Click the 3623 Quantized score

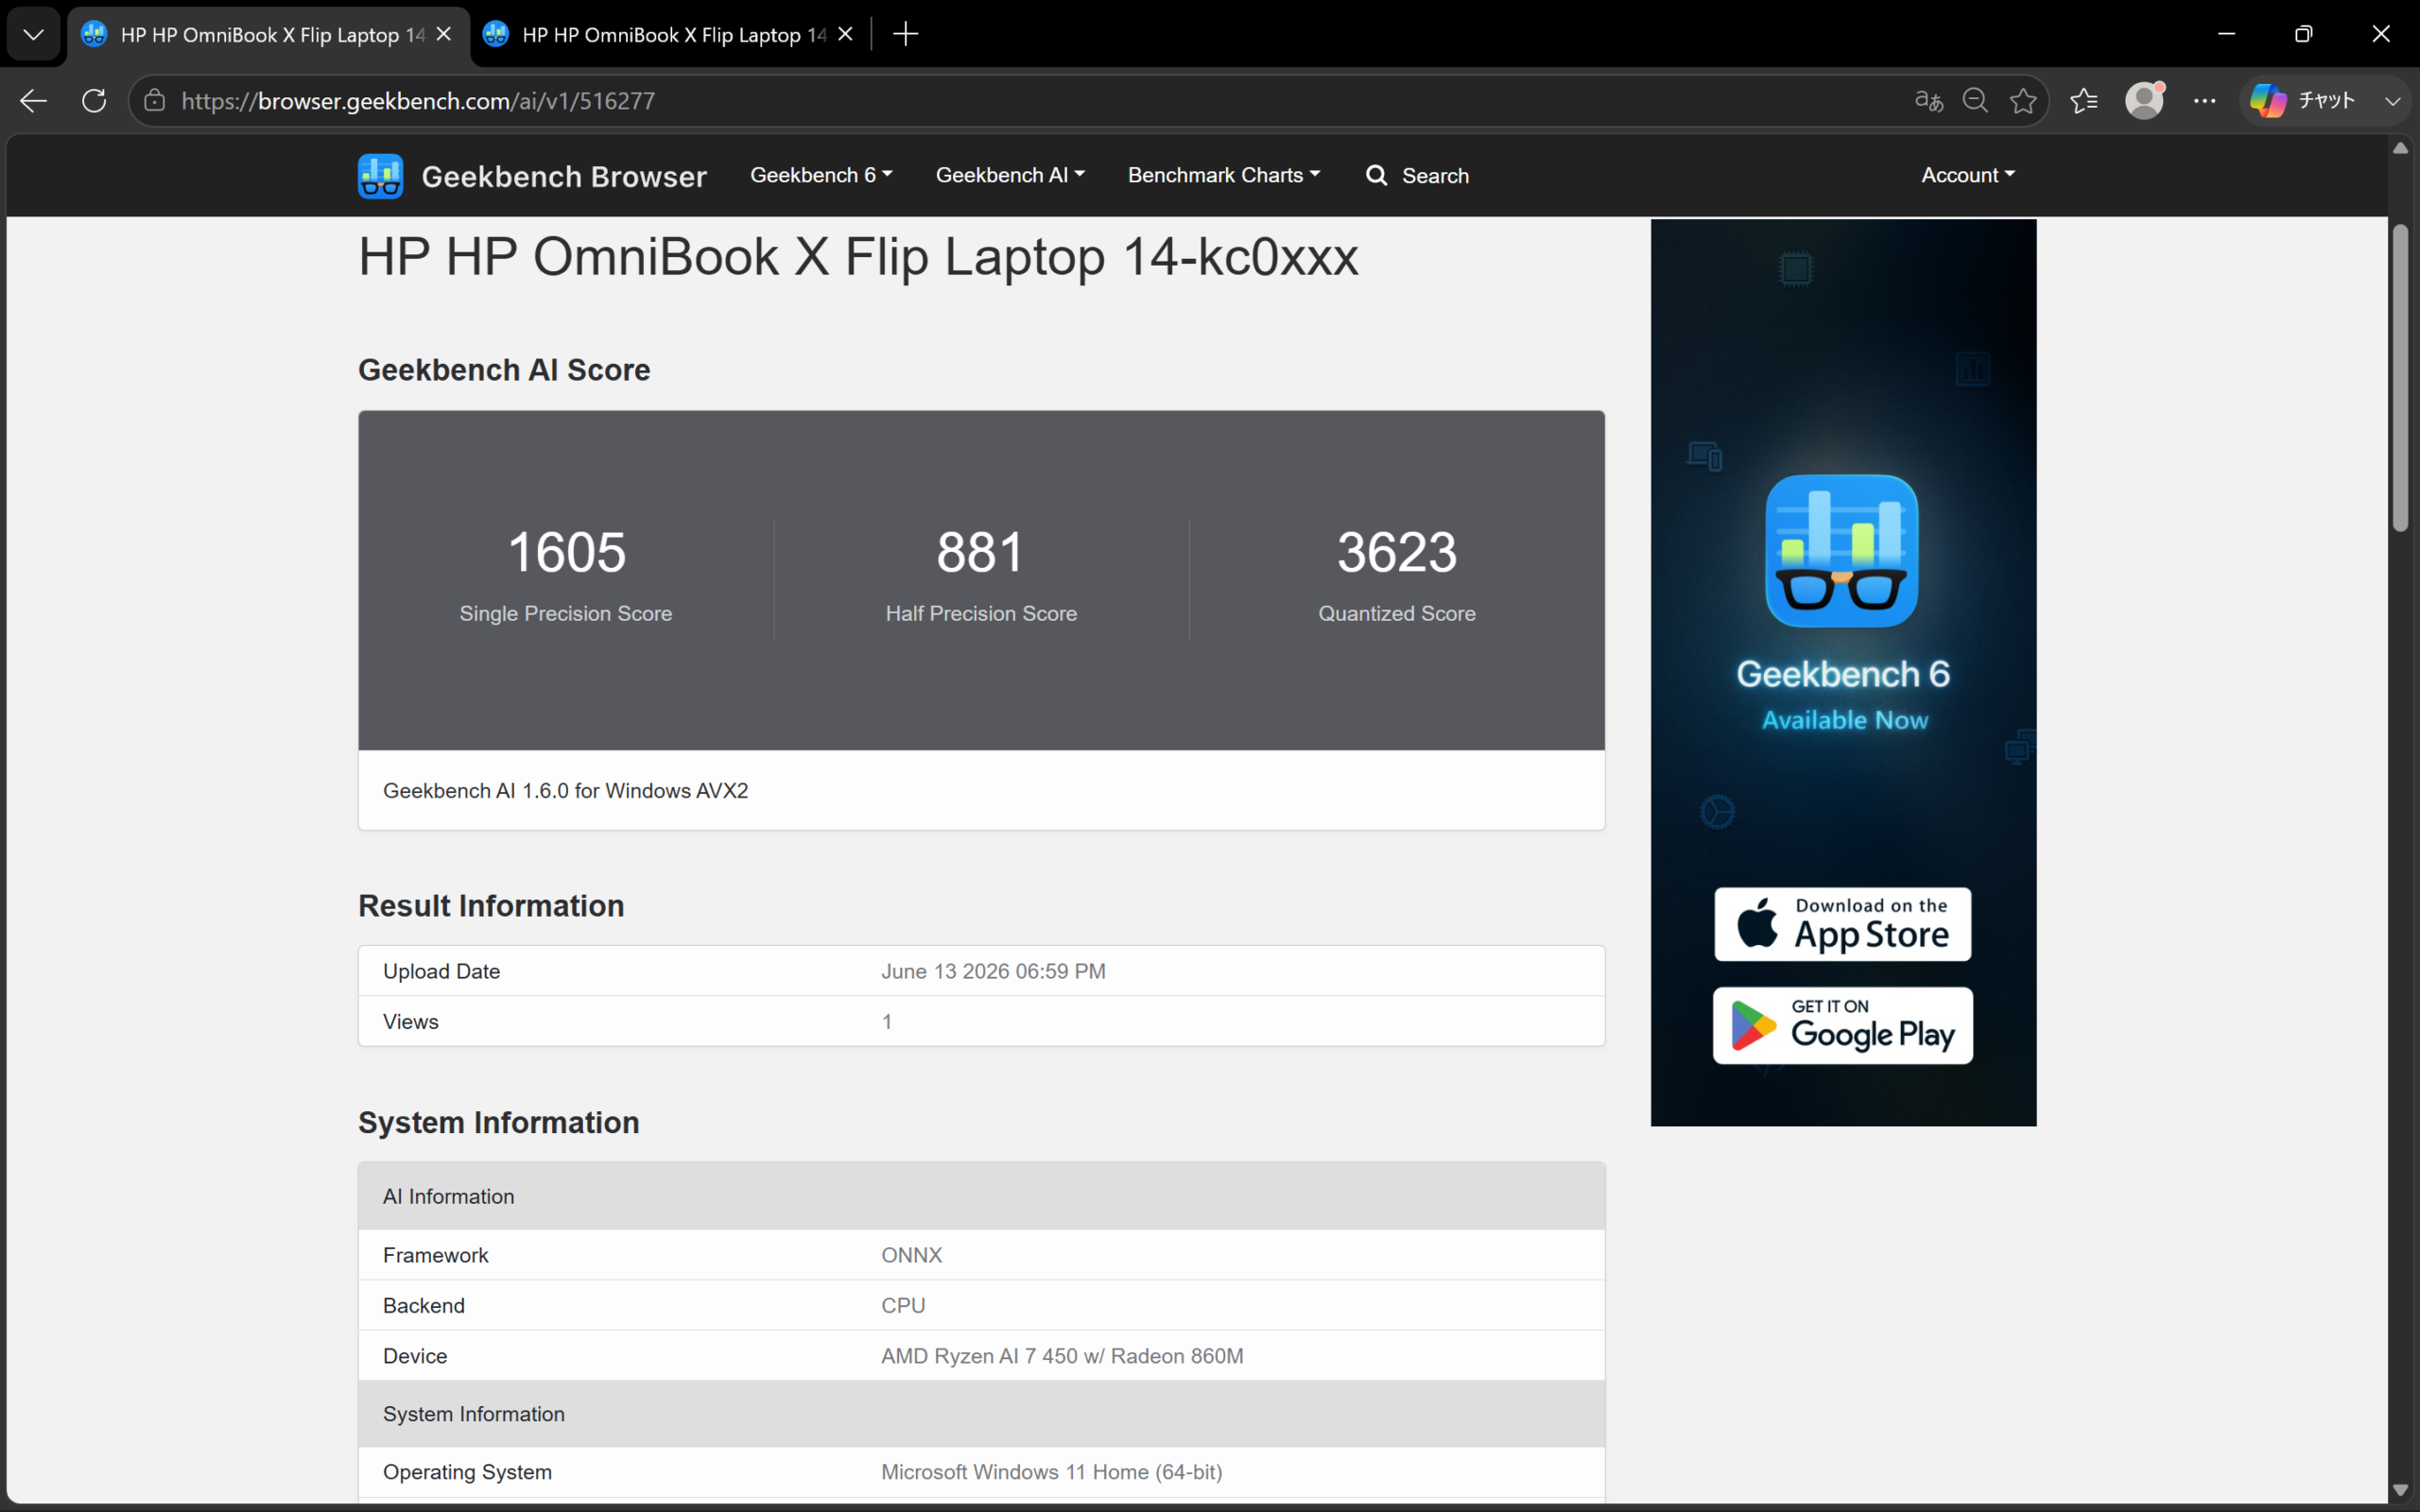1397,552
